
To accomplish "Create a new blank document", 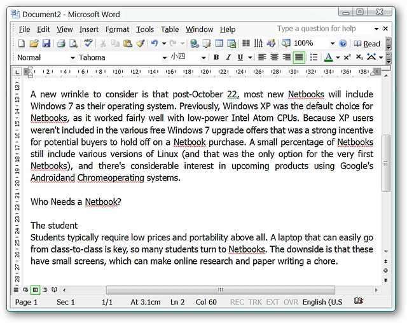I will [x=21, y=43].
